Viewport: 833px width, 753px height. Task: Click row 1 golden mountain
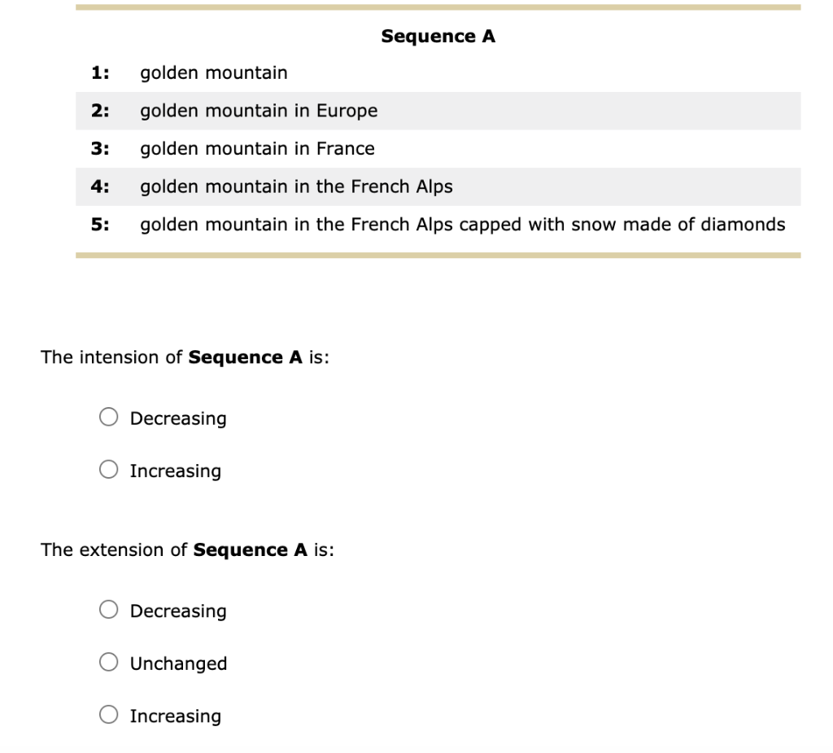214,72
